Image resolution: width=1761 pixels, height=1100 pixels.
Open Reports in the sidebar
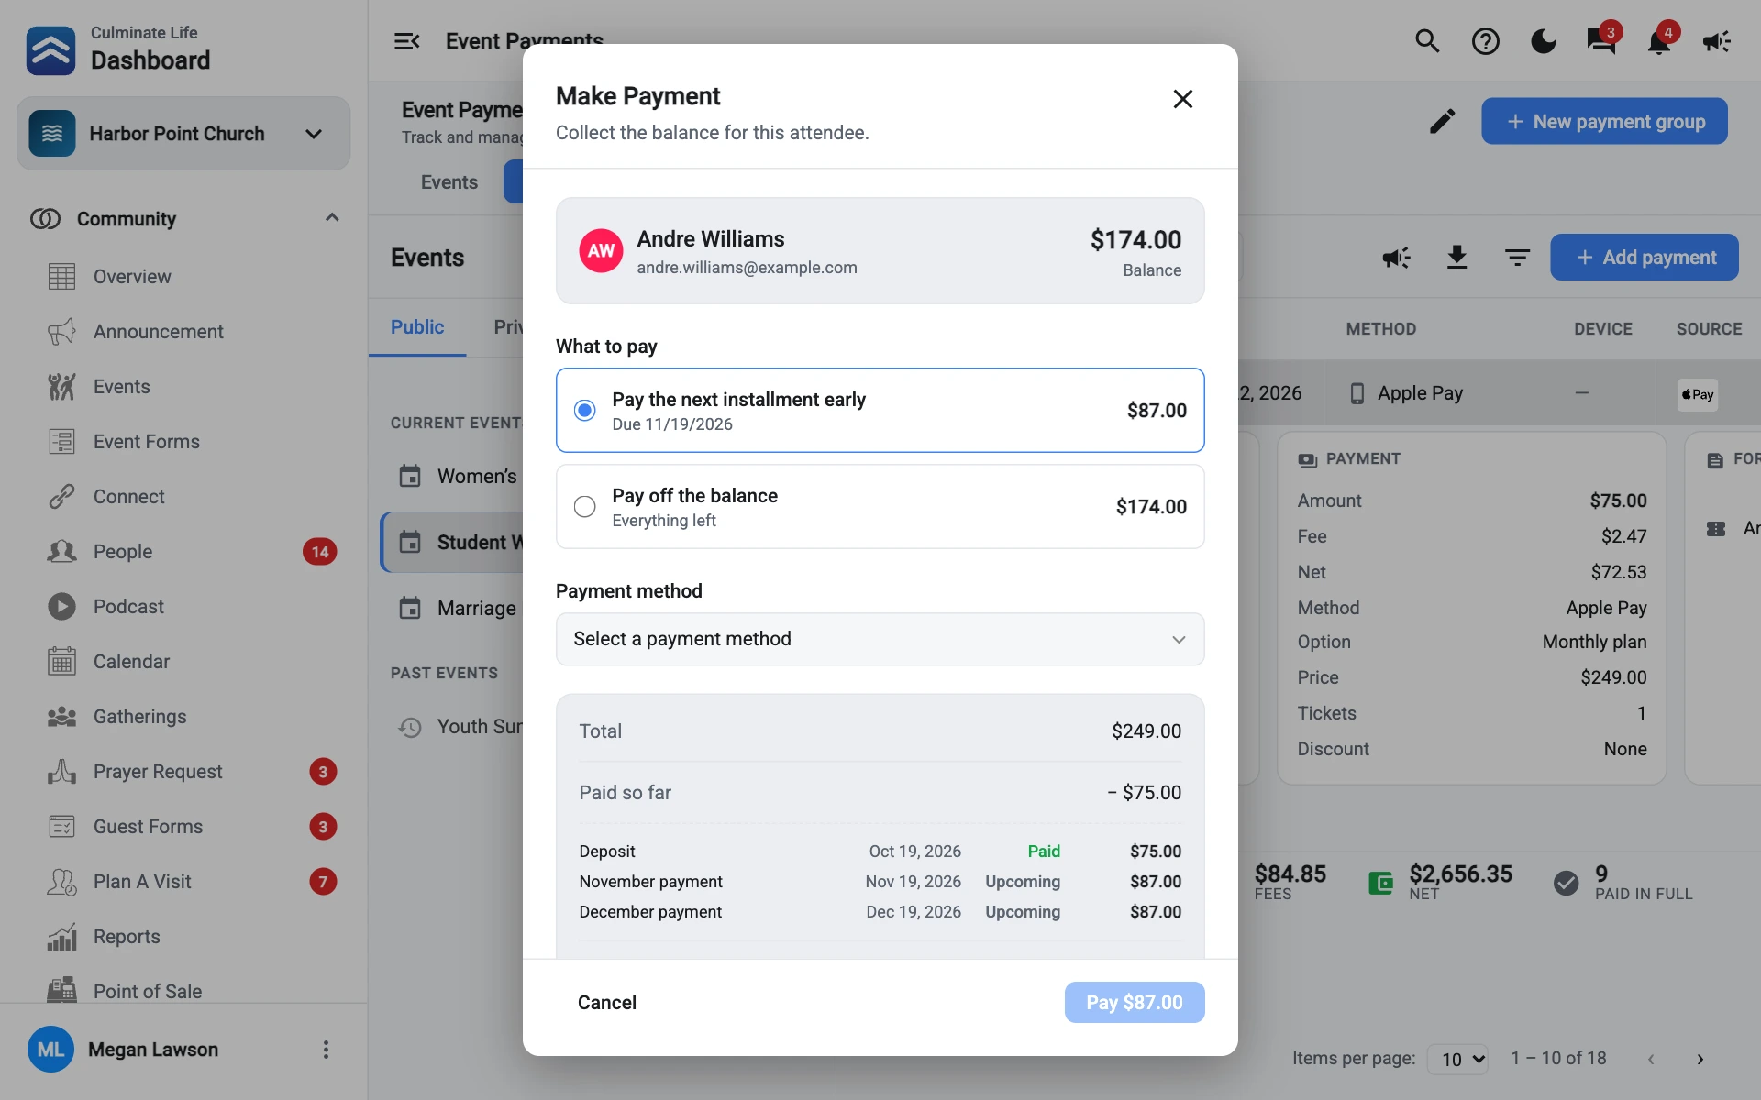[127, 937]
